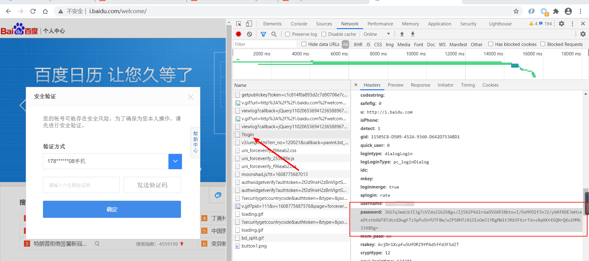589x261 pixels.
Task: Toggle the device toolbar icon
Action: pyautogui.click(x=249, y=24)
